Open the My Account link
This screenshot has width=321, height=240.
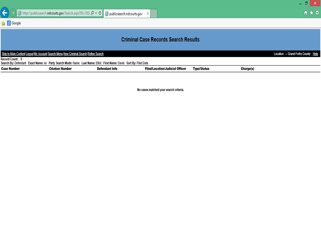pyautogui.click(x=40, y=54)
